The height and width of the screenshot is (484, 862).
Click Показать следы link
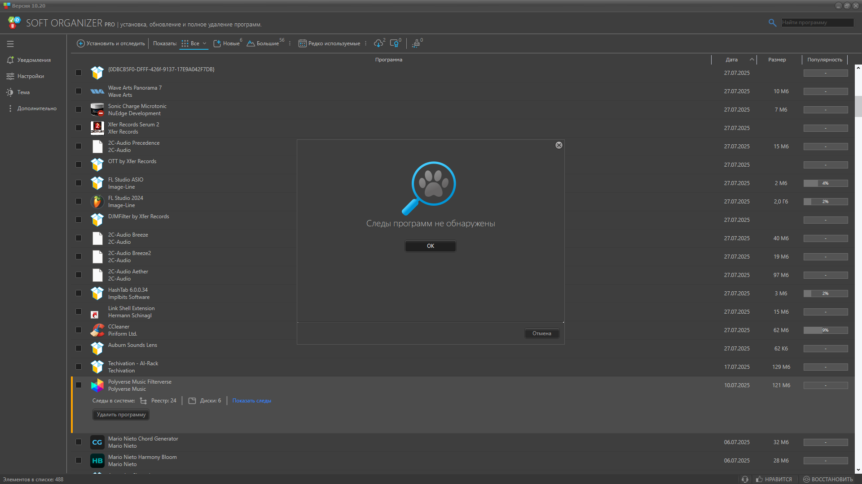[x=251, y=401]
